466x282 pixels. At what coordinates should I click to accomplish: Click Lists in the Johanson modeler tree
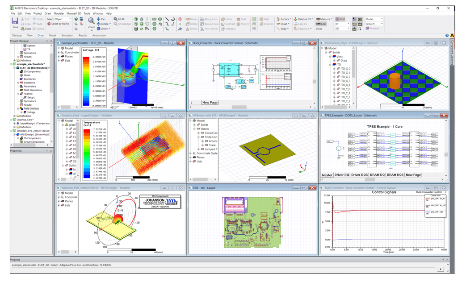[68, 205]
